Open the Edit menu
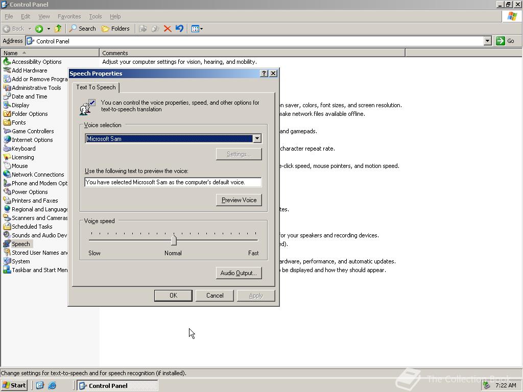523x392 pixels. 26,16
